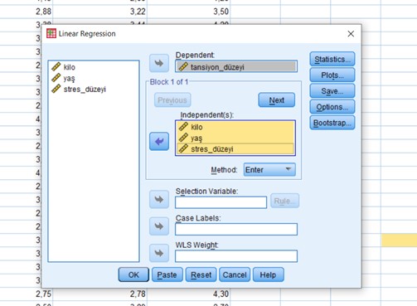The image size is (417, 306).
Task: Open the Bootstrap settings
Action: click(x=332, y=123)
